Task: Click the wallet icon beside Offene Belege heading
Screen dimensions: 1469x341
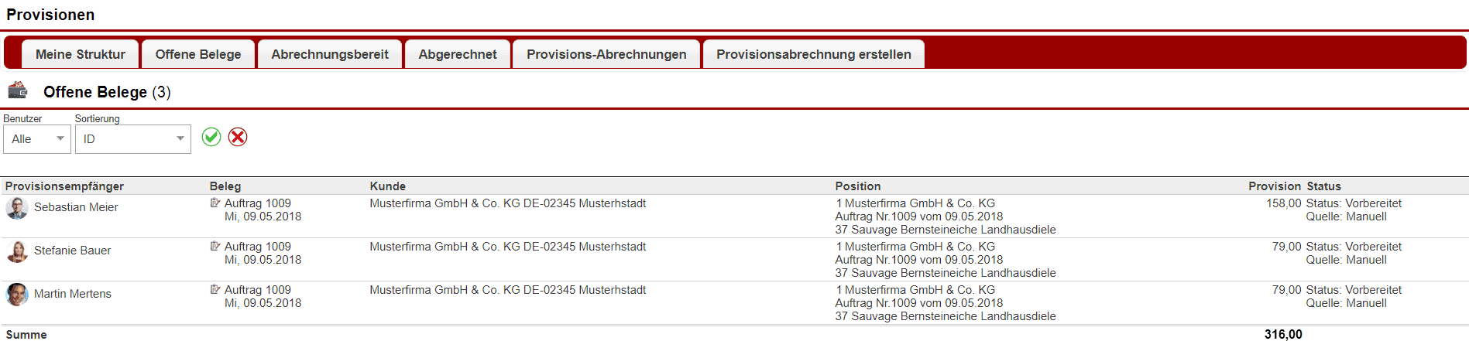Action: (18, 90)
